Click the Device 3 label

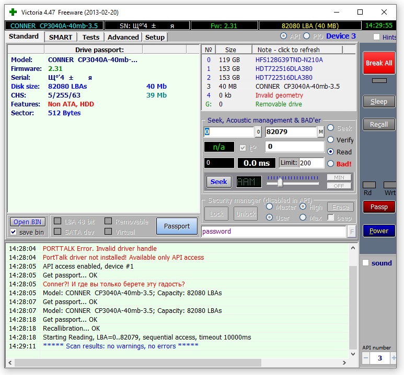[341, 36]
